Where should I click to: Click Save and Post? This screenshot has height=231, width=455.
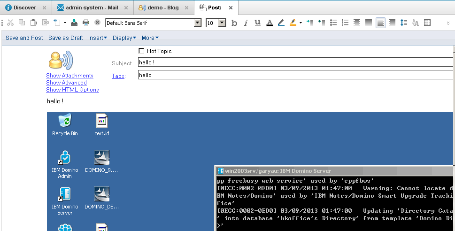coord(24,38)
